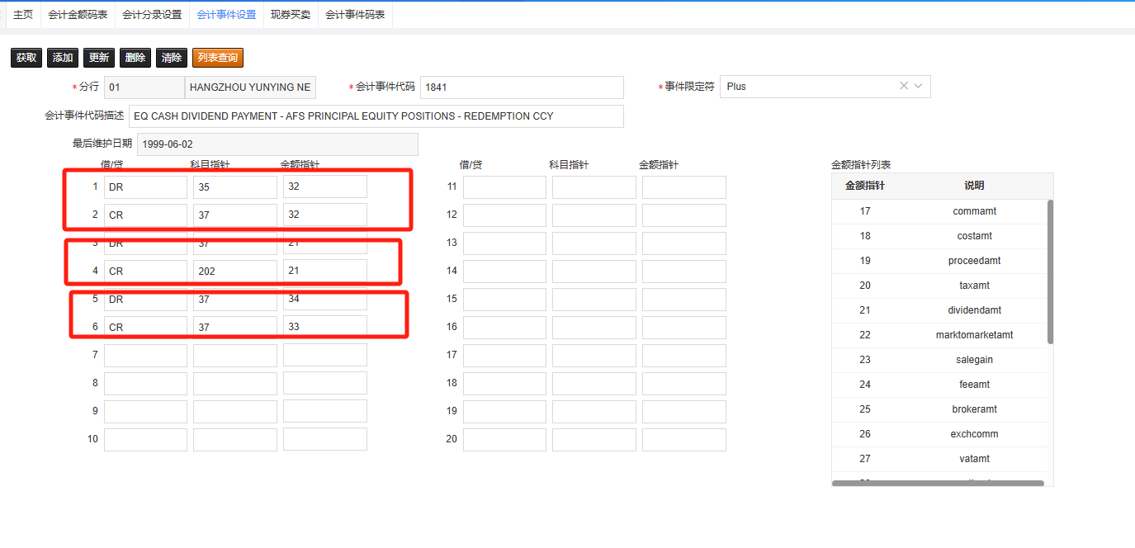
Task: Click the 最后维护日期 field 1999-06-02
Action: tap(277, 144)
